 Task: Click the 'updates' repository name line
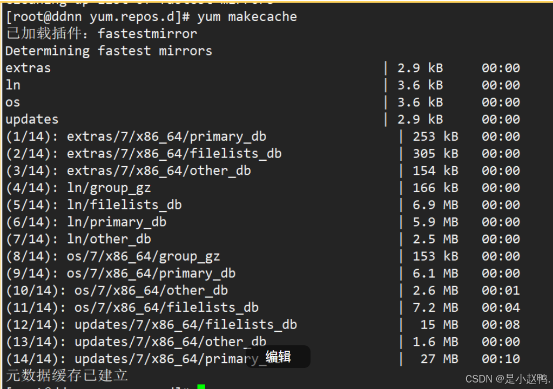click(x=32, y=120)
